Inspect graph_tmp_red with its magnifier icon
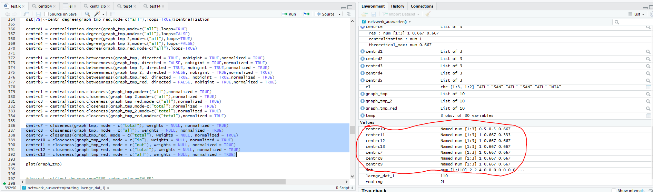 coord(648,109)
